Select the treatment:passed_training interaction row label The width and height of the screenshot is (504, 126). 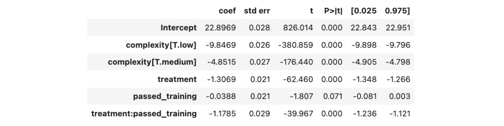144,113
